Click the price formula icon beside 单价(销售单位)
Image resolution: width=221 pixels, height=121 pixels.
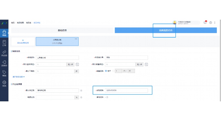coord(146,65)
